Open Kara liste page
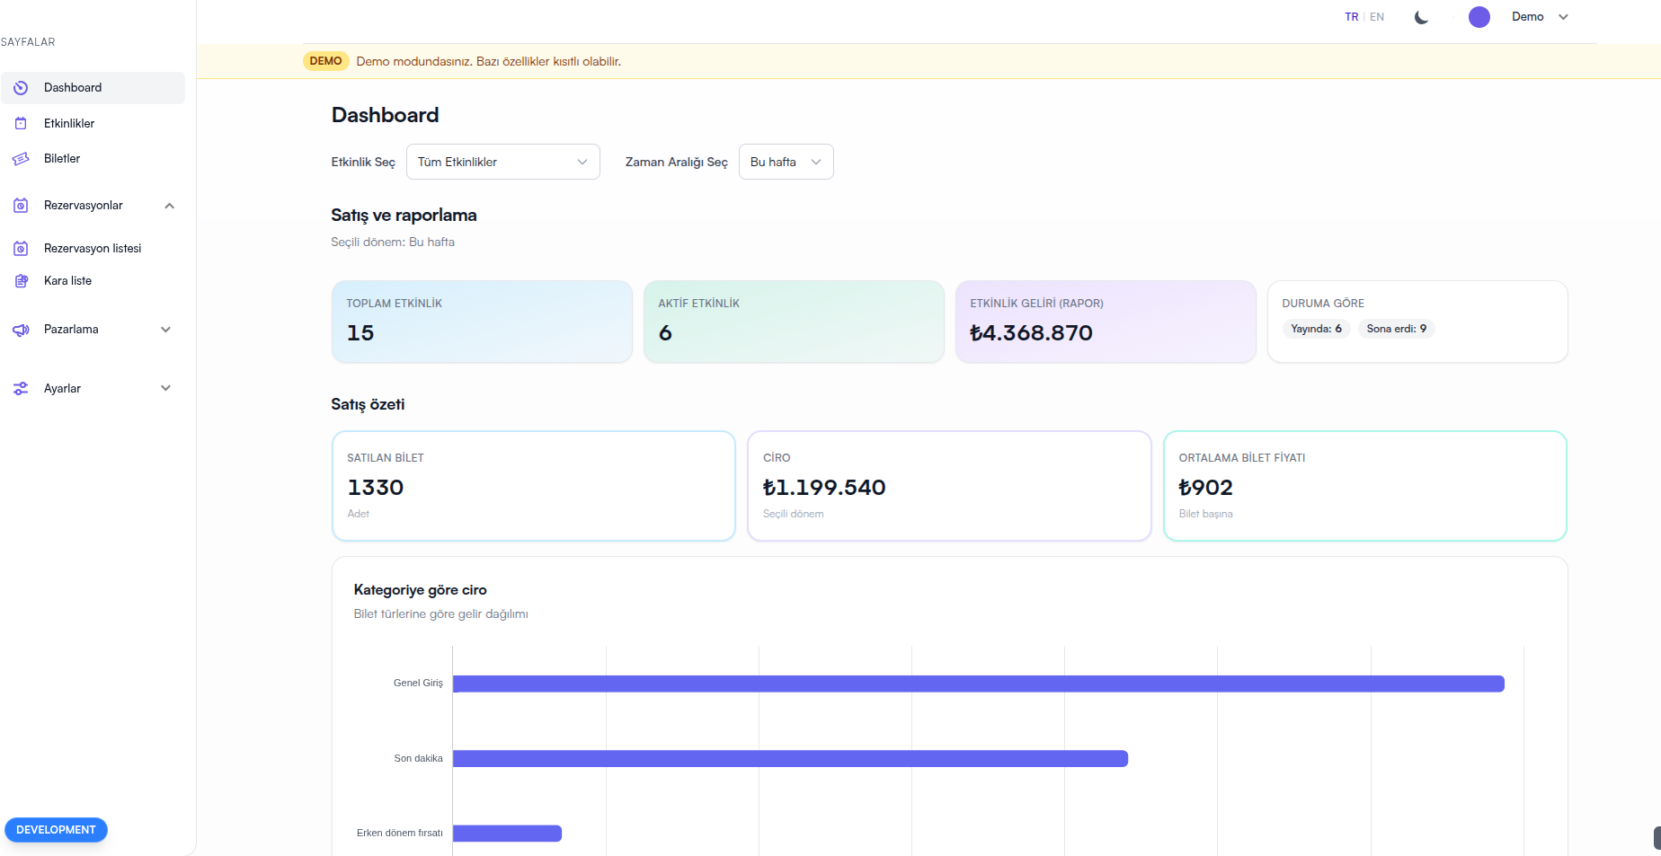The width and height of the screenshot is (1661, 856). [67, 281]
